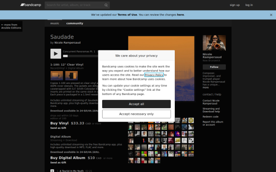276x172 pixels.
Task: Open the QR-code-like supporter avatar
Action: click(x=151, y=134)
